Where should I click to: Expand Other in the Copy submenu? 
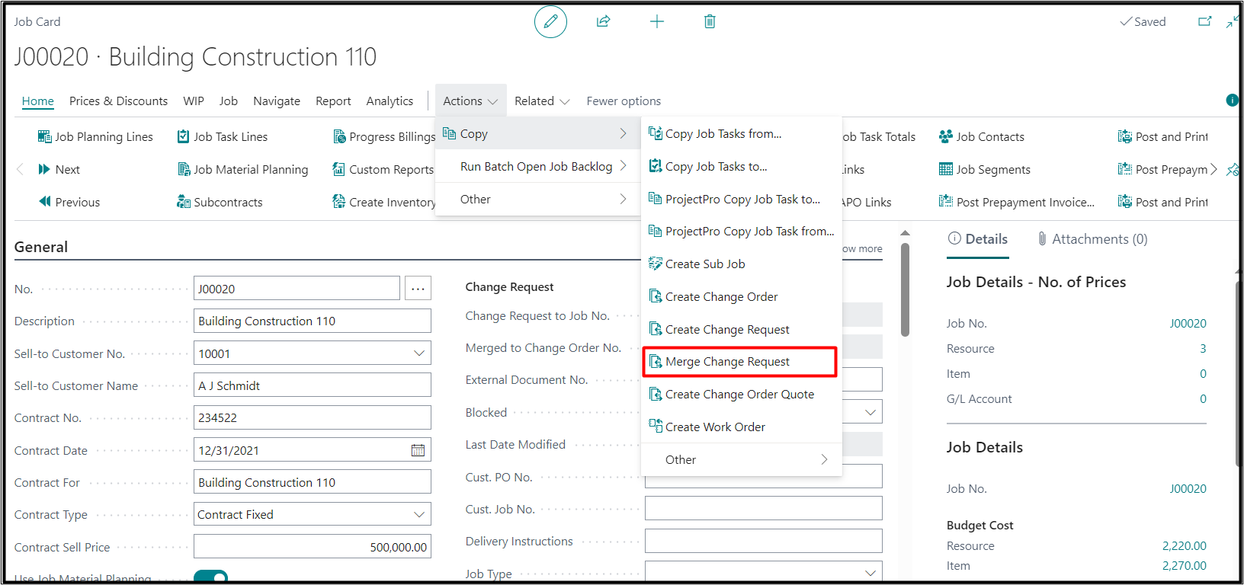(742, 459)
